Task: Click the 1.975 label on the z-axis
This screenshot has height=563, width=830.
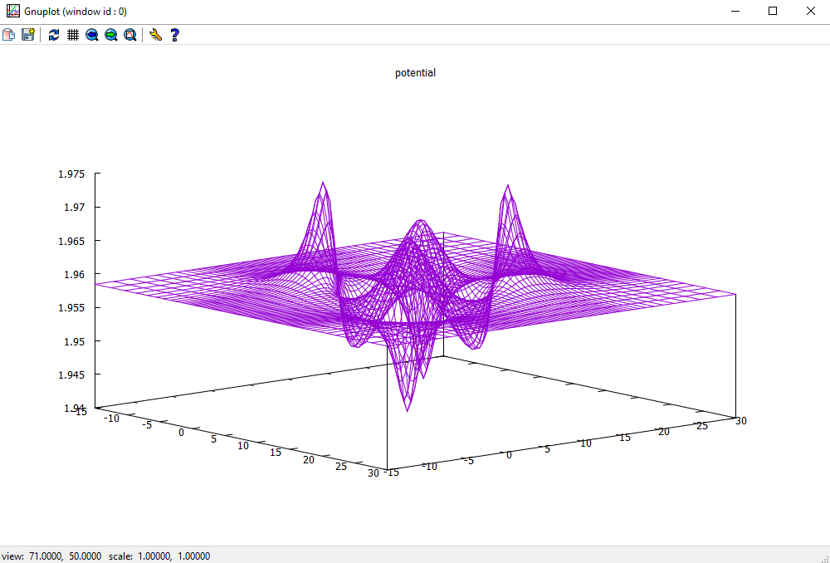Action: tap(71, 174)
